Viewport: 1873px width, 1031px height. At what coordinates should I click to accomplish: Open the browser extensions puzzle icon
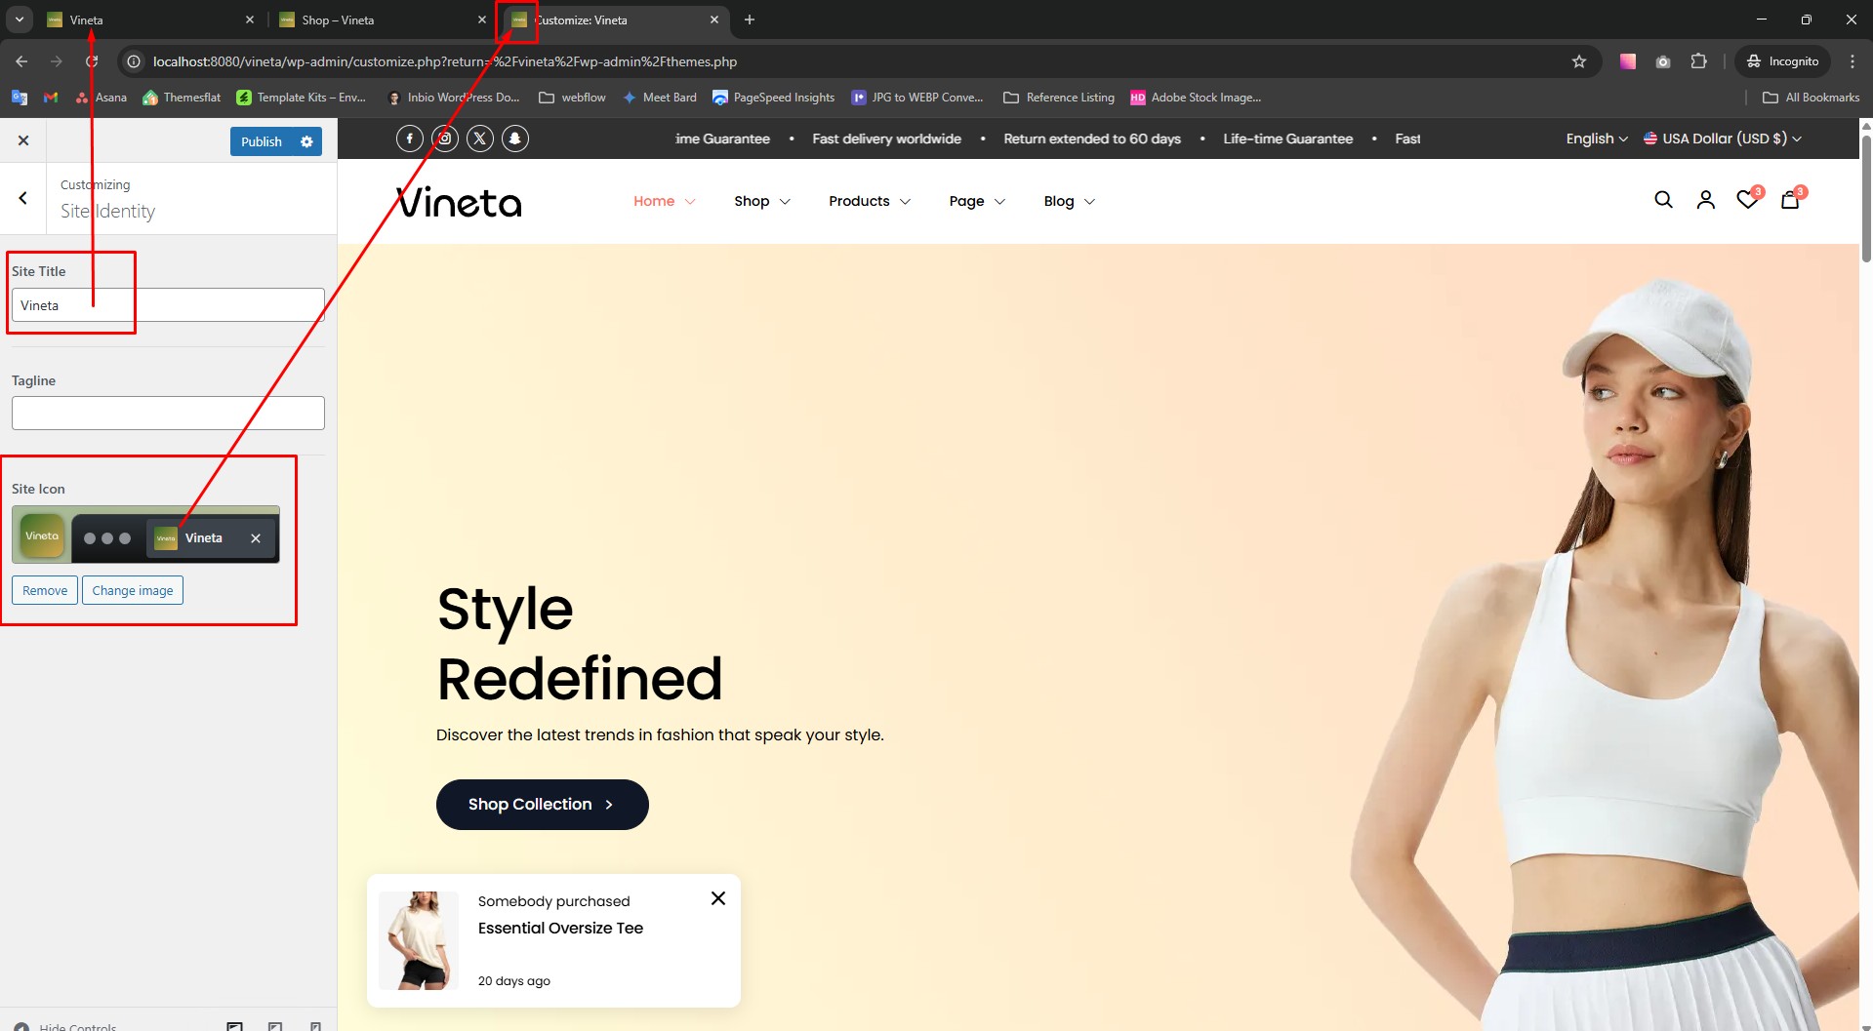[x=1698, y=61]
